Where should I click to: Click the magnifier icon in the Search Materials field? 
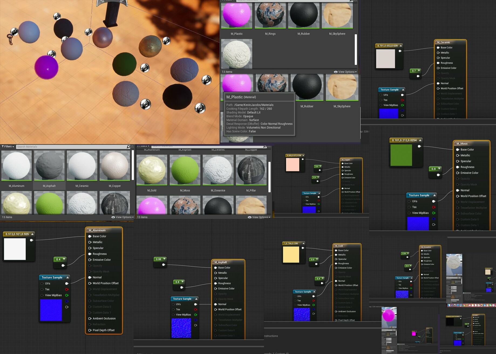tap(128, 147)
